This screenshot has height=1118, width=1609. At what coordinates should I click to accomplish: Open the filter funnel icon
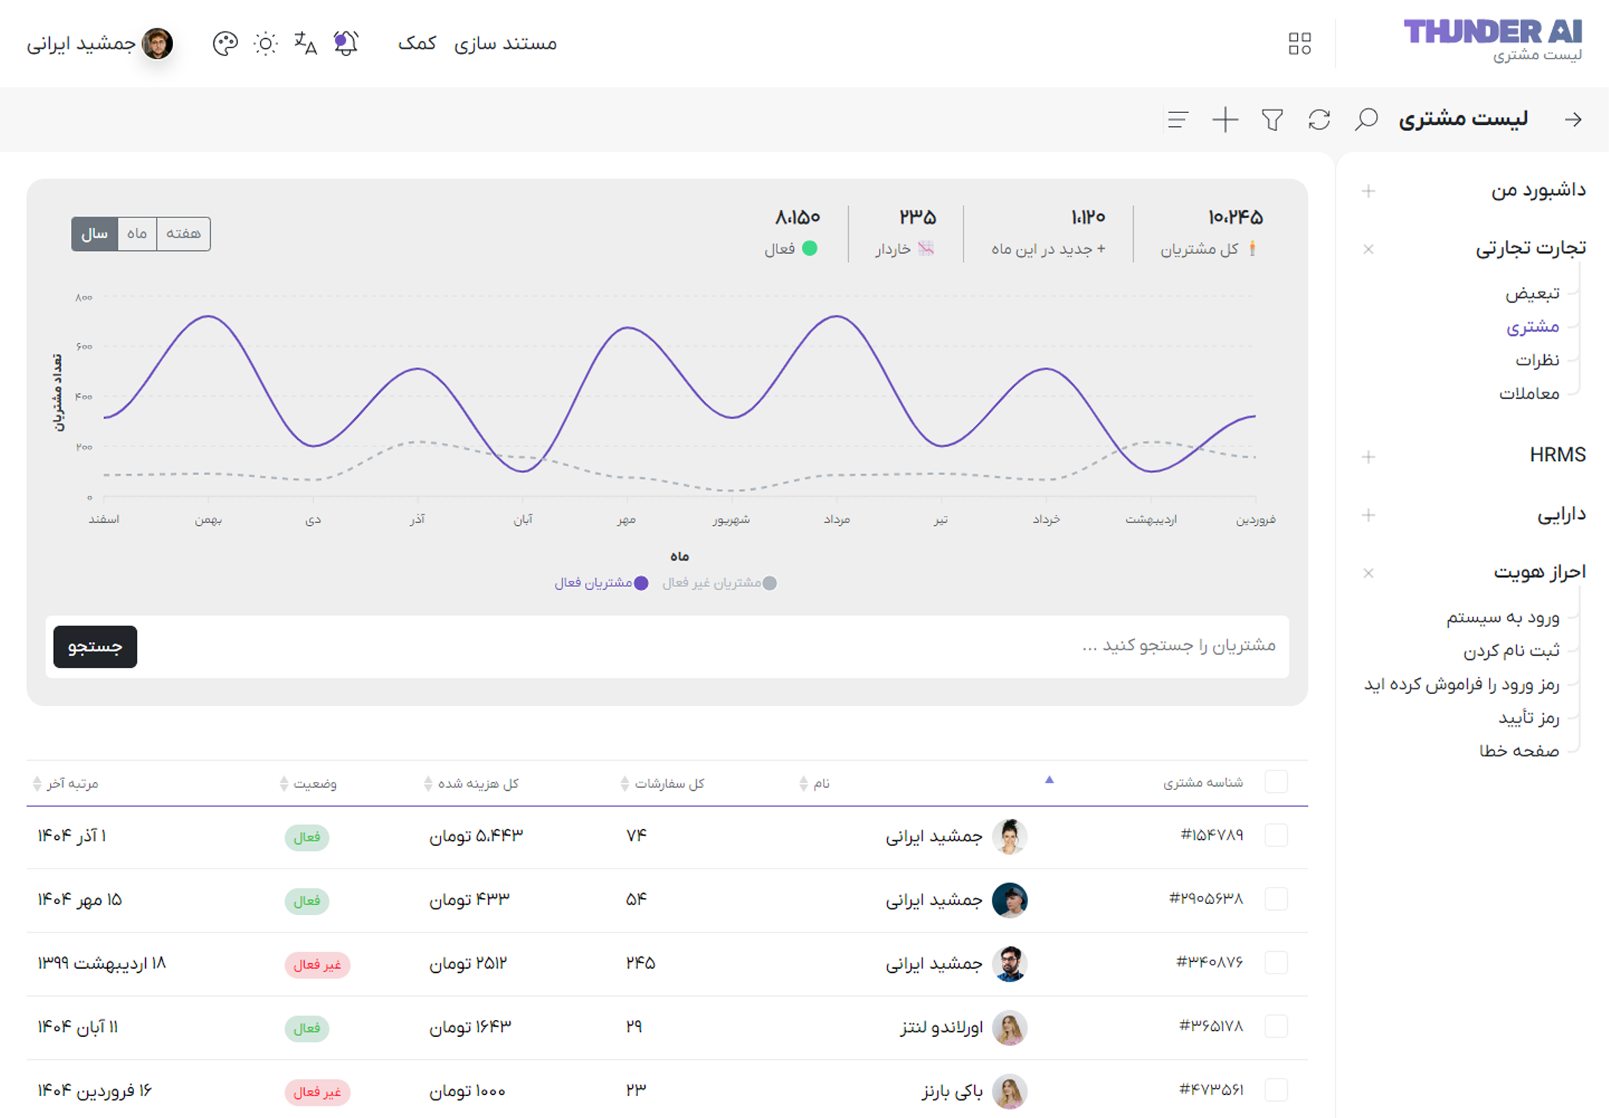tap(1272, 119)
